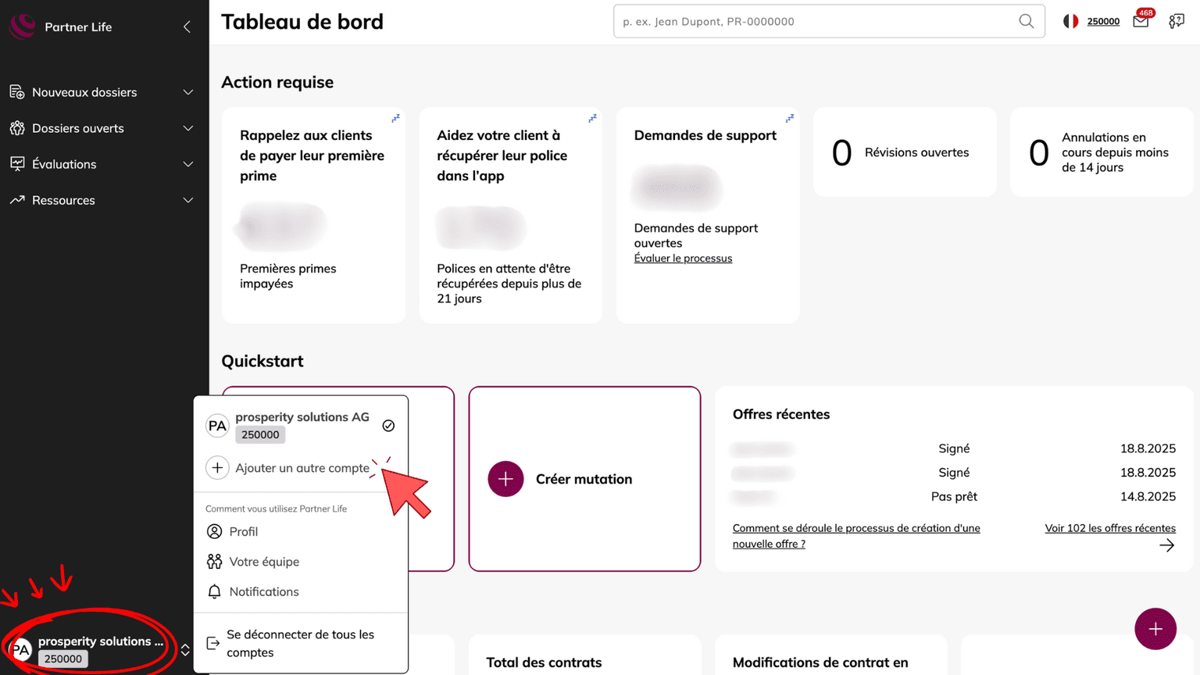Screen dimensions: 1200x675
Task: Click the French flag language icon
Action: point(1070,21)
